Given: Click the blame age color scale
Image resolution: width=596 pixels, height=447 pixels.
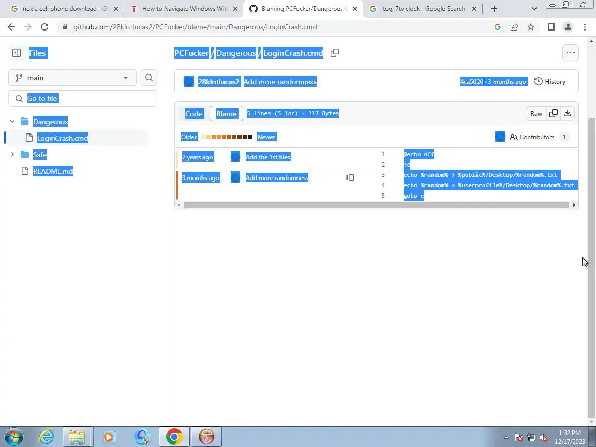Looking at the screenshot, I should coord(227,137).
